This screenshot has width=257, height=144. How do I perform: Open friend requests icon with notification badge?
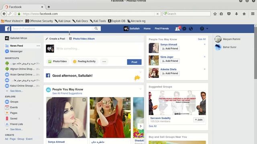coord(177,28)
